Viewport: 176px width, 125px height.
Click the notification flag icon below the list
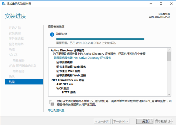click(x=51, y=103)
